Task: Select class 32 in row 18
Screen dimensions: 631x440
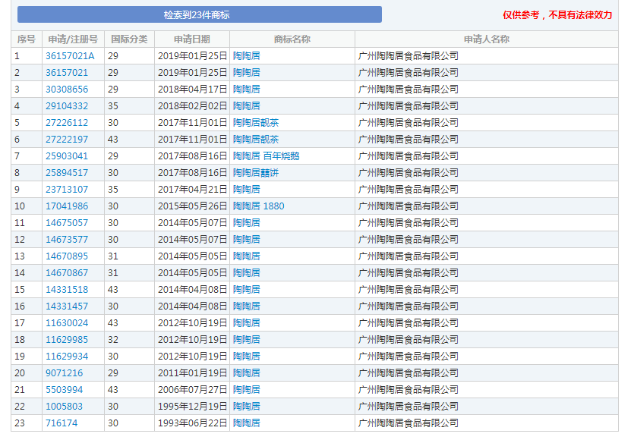Action: click(113, 339)
